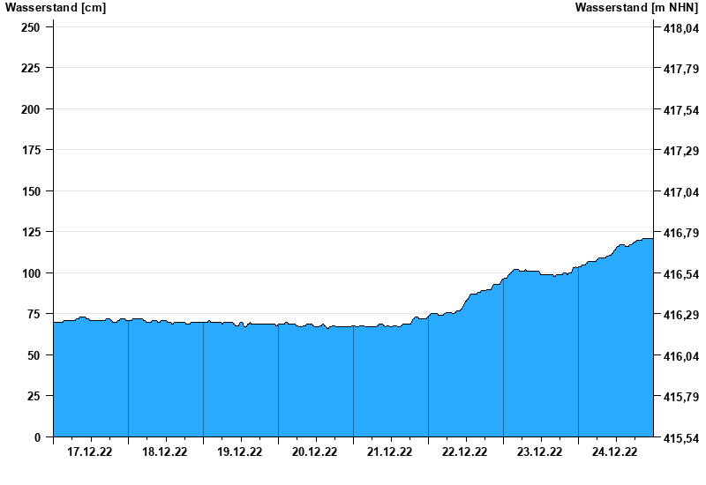Click the 416,79 right axis label
706x485 pixels.
[x=680, y=233]
